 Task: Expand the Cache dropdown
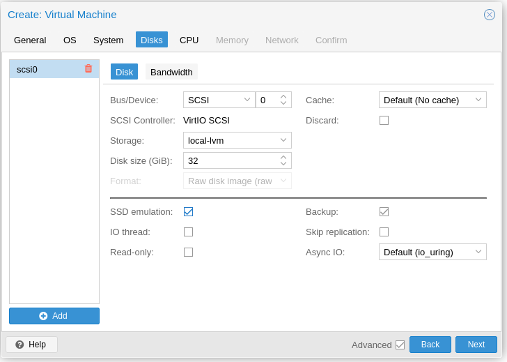[x=432, y=100]
